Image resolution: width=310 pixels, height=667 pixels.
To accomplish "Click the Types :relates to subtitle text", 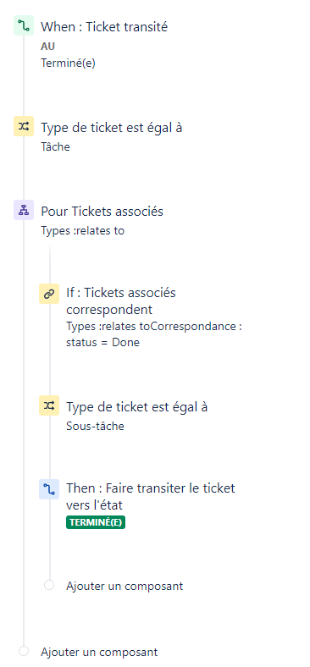I will coord(83,230).
